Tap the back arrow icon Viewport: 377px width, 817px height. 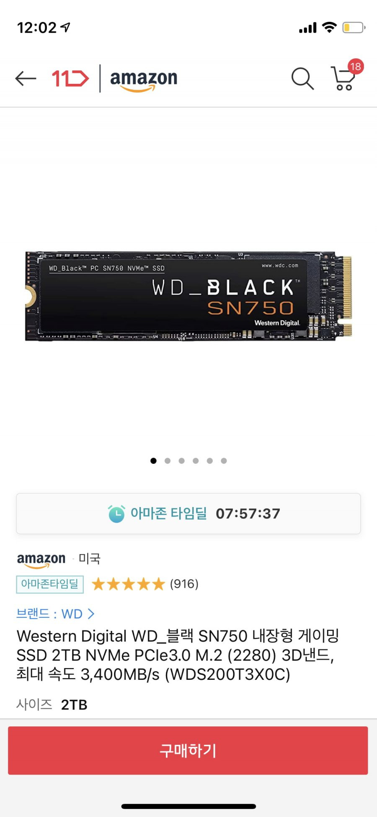pos(26,78)
